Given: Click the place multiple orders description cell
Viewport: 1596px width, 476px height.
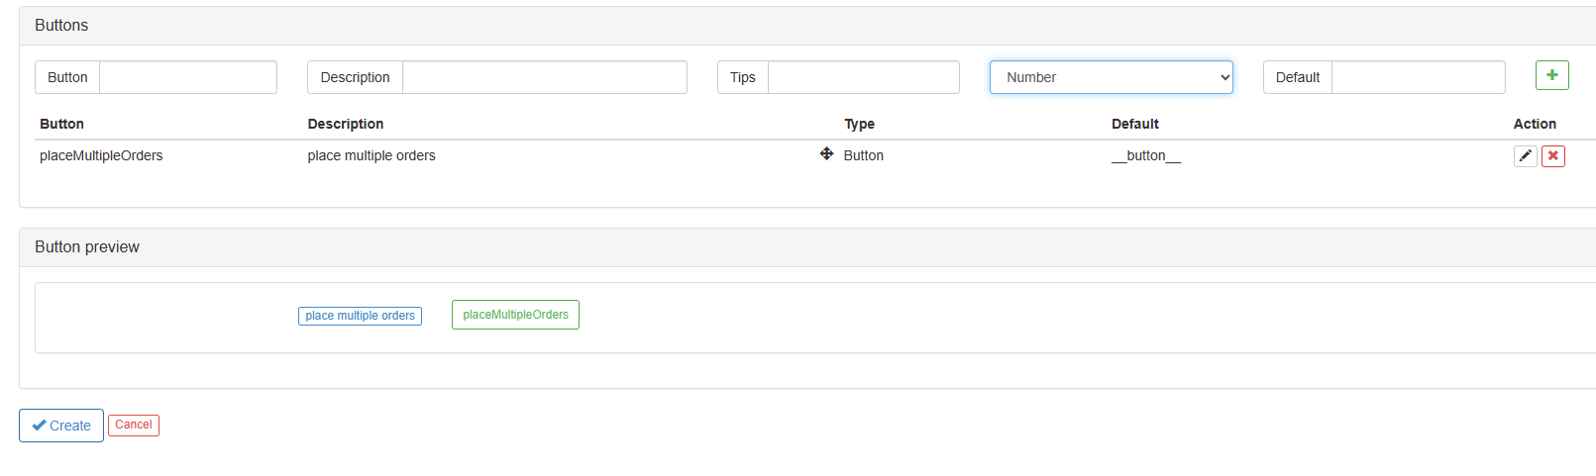Looking at the screenshot, I should click(x=372, y=155).
